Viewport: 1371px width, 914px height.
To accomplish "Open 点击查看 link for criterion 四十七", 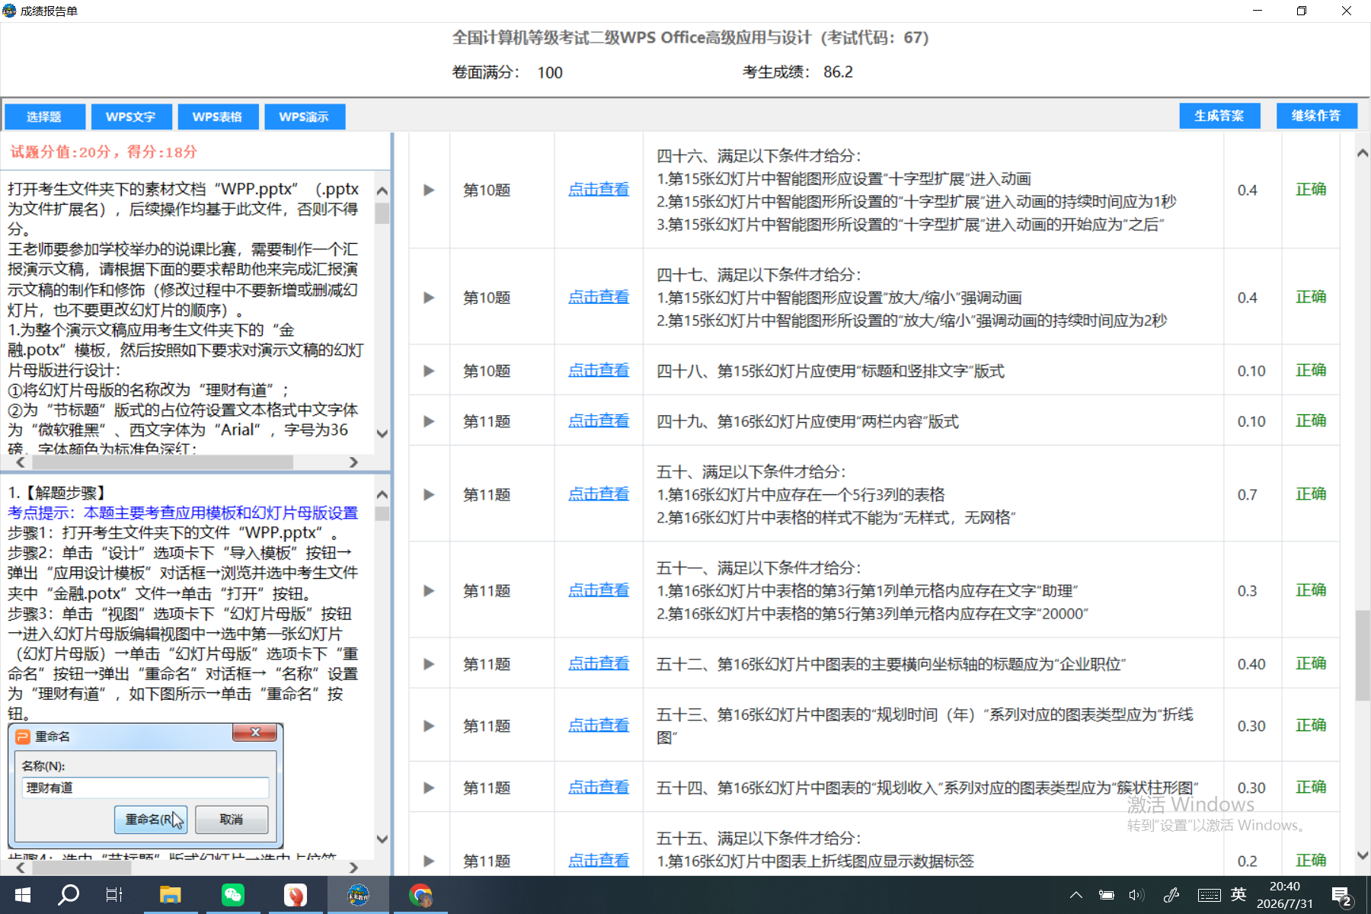I will click(599, 297).
